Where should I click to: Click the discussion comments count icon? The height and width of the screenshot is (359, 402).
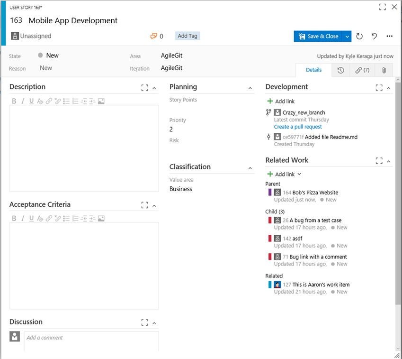point(153,36)
